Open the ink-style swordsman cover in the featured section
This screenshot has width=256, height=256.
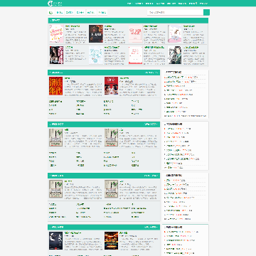click(175, 55)
